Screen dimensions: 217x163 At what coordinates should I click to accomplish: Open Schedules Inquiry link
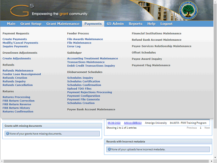point(80,78)
